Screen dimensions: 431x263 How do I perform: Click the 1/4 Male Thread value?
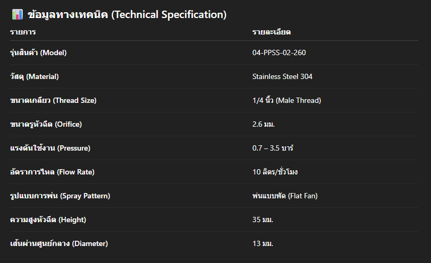point(286,100)
